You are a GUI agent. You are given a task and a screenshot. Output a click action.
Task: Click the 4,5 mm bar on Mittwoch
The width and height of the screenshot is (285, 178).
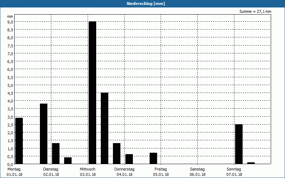(104, 128)
